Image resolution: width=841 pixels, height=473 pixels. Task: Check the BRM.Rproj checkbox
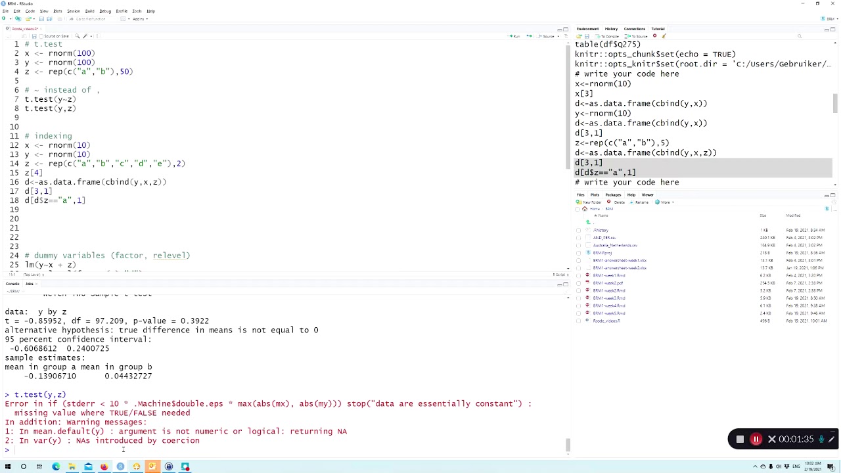tap(578, 253)
